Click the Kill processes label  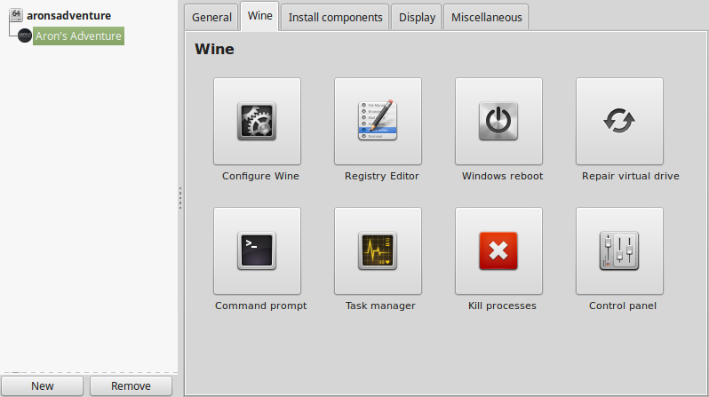(x=502, y=306)
